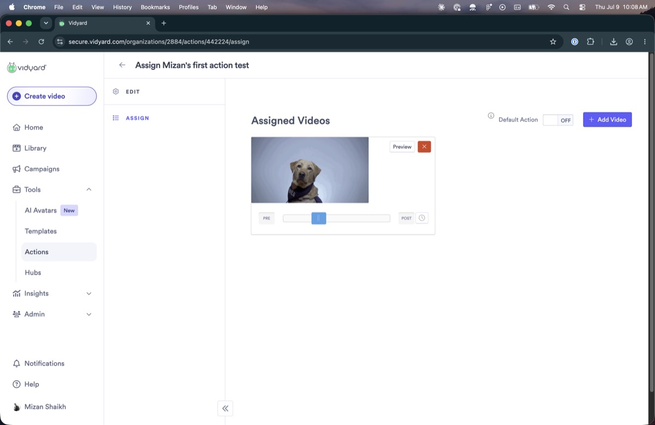
Task: Open the Chrome extensions puzzle icon
Action: pyautogui.click(x=590, y=41)
